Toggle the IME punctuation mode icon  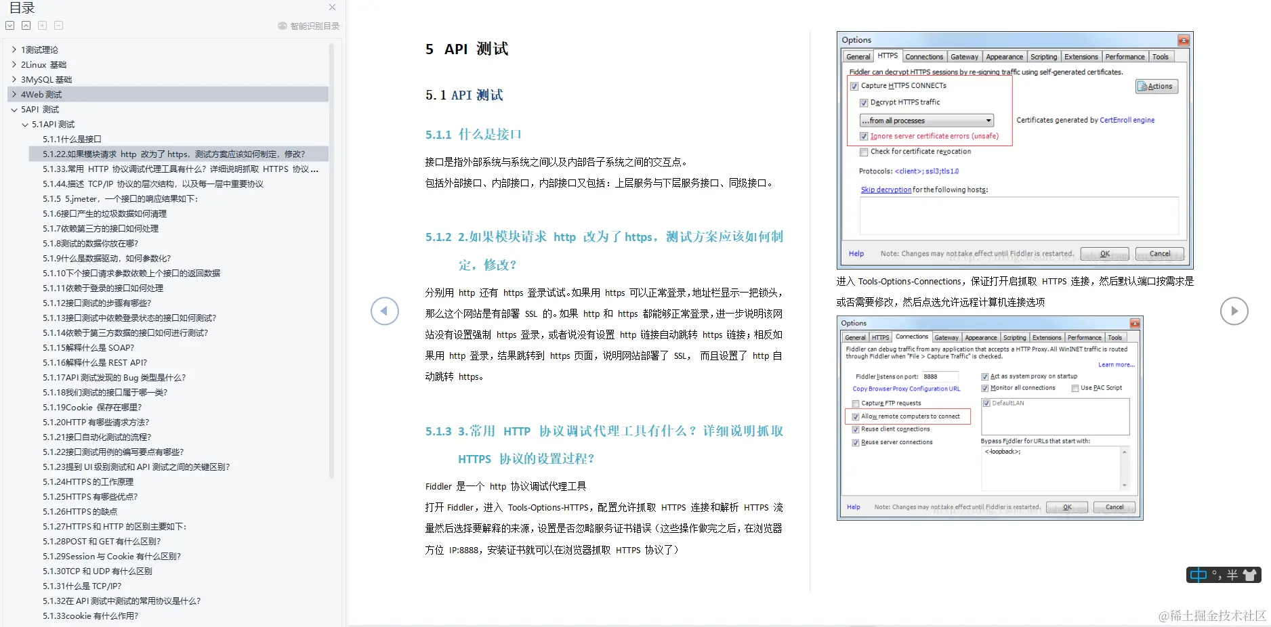1217,575
